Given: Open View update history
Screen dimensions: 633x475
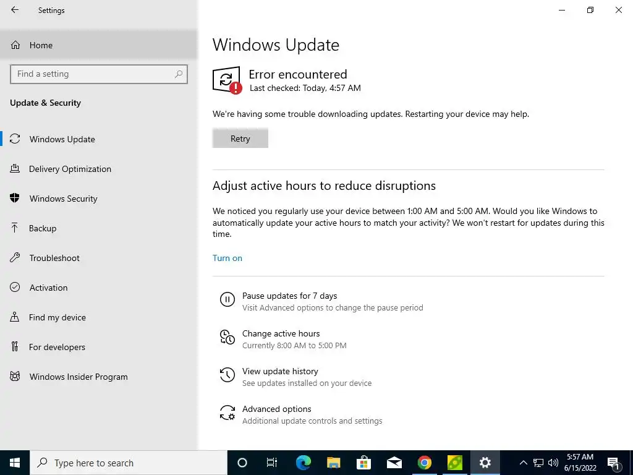Looking at the screenshot, I should point(280,371).
